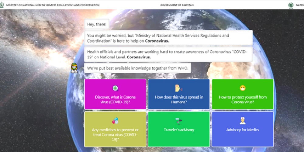Click the chatbot doctor avatar icon

pyautogui.click(x=74, y=68)
